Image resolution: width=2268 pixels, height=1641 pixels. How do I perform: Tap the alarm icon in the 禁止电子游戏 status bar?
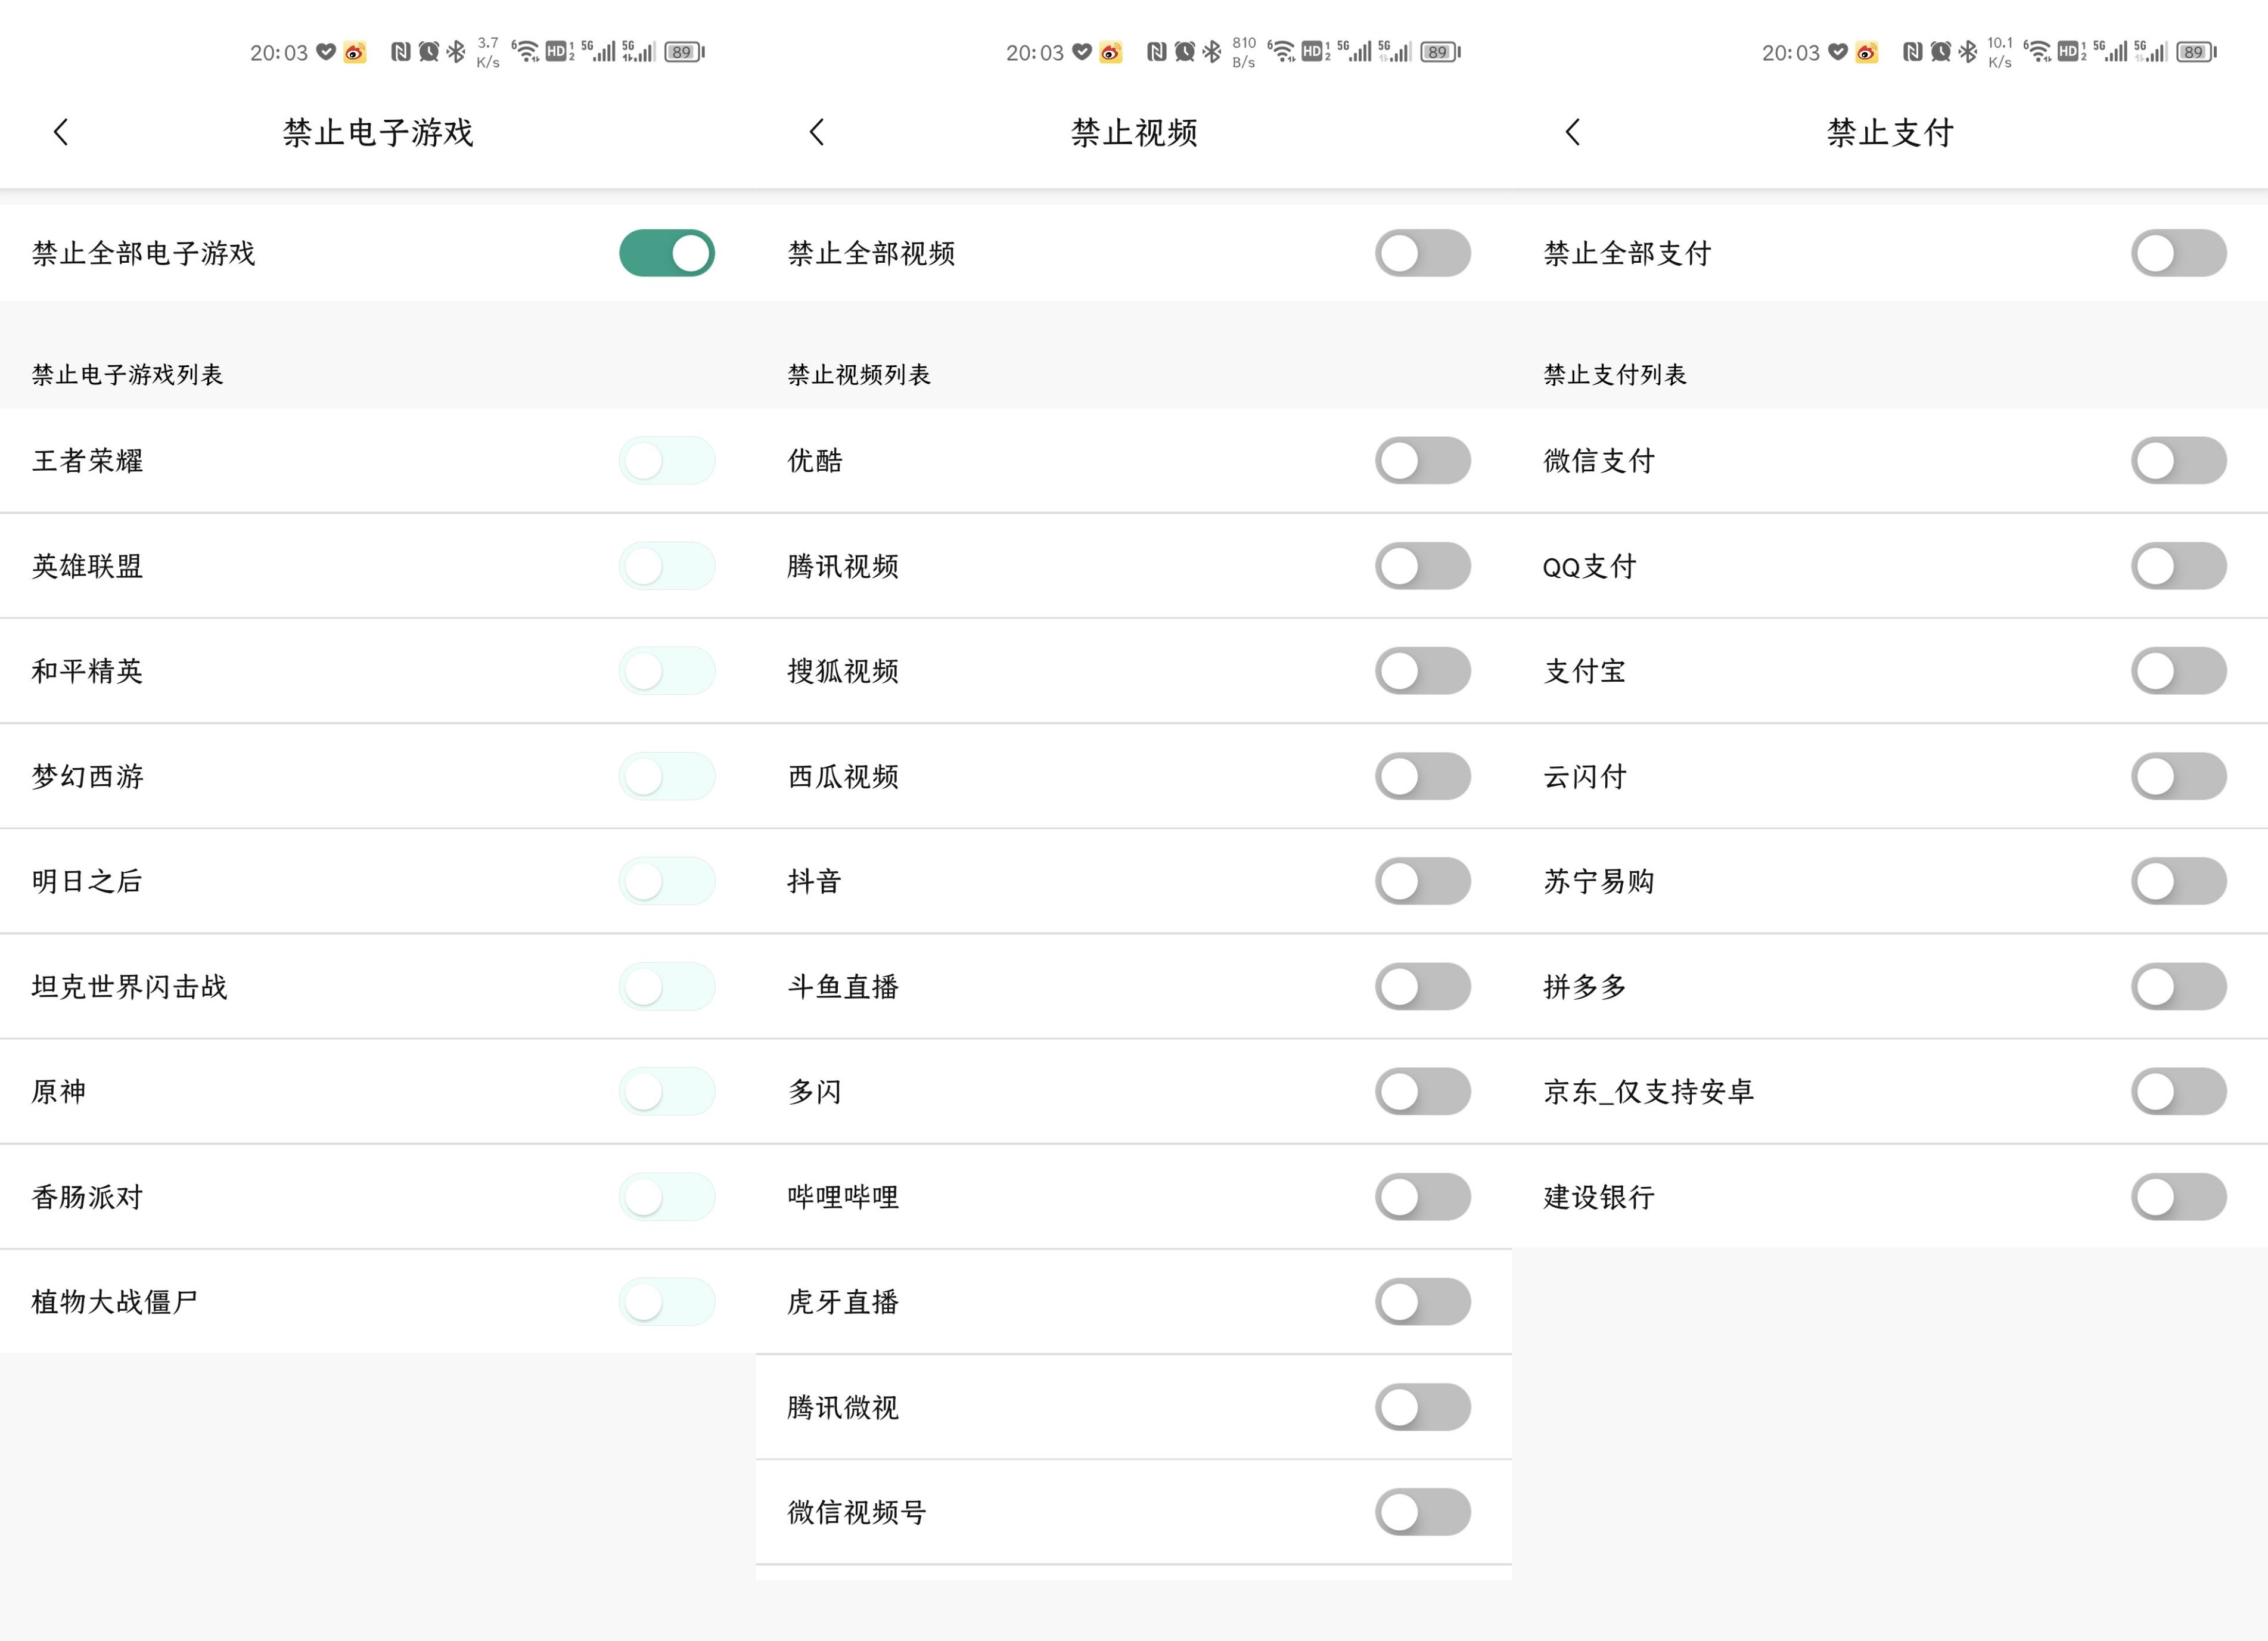[x=429, y=52]
